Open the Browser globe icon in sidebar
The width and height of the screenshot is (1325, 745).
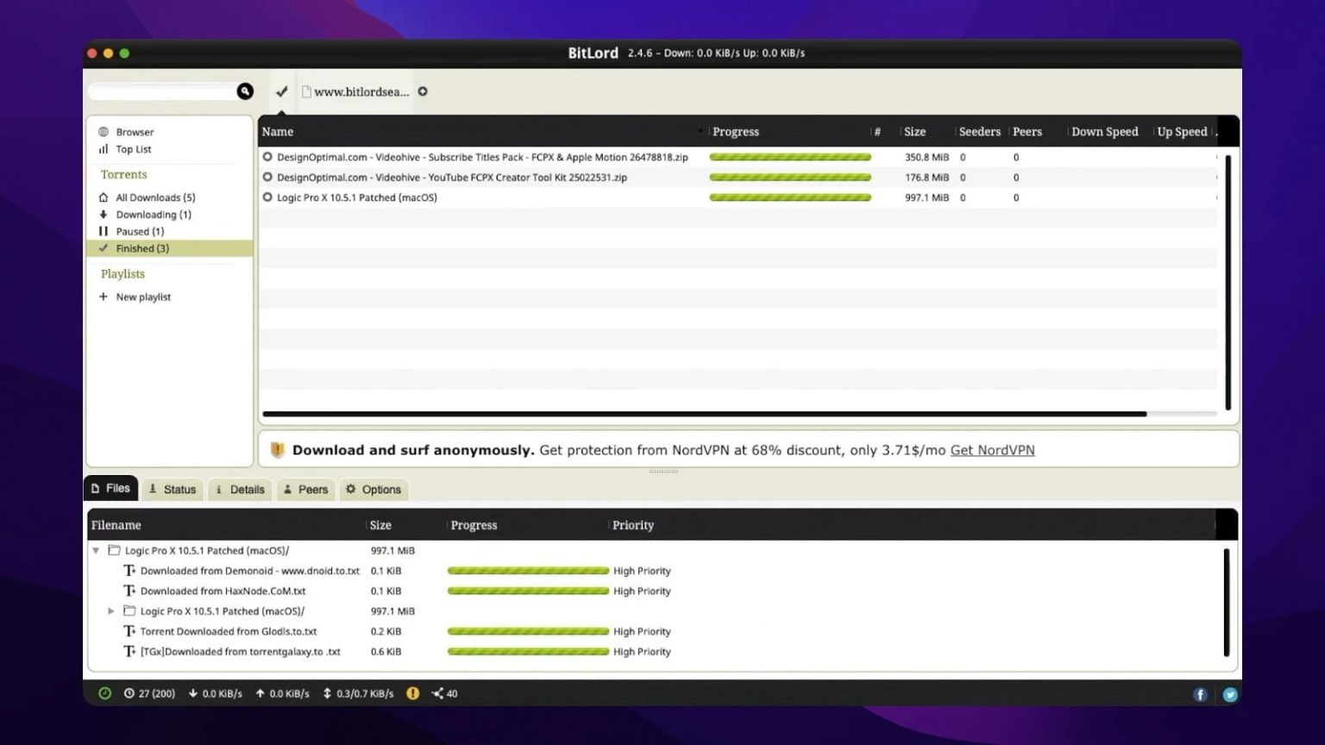click(104, 131)
